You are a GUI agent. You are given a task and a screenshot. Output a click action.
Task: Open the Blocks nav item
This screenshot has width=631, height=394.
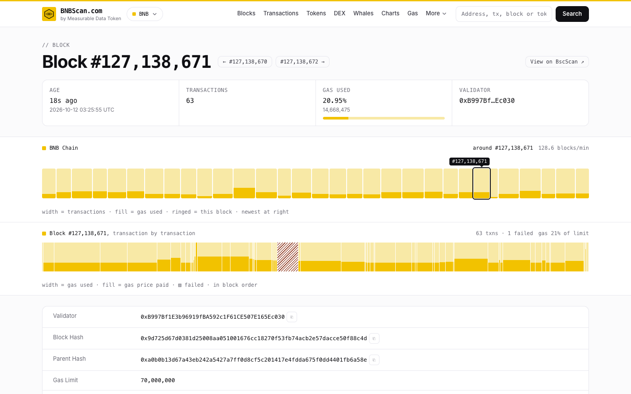tap(246, 14)
